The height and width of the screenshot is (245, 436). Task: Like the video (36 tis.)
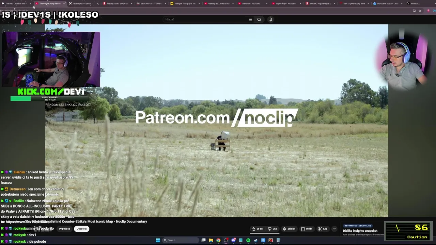tap(257, 229)
